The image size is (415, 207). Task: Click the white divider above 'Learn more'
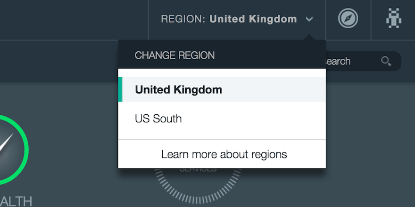click(222, 140)
